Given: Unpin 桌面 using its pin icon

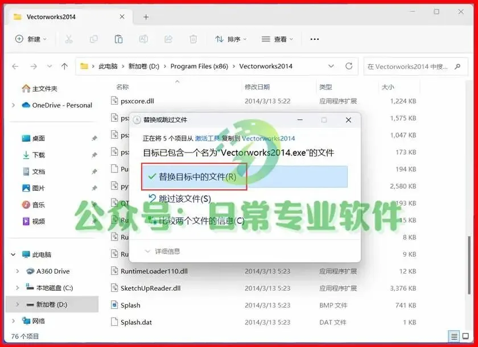Looking at the screenshot, I should pos(94,138).
